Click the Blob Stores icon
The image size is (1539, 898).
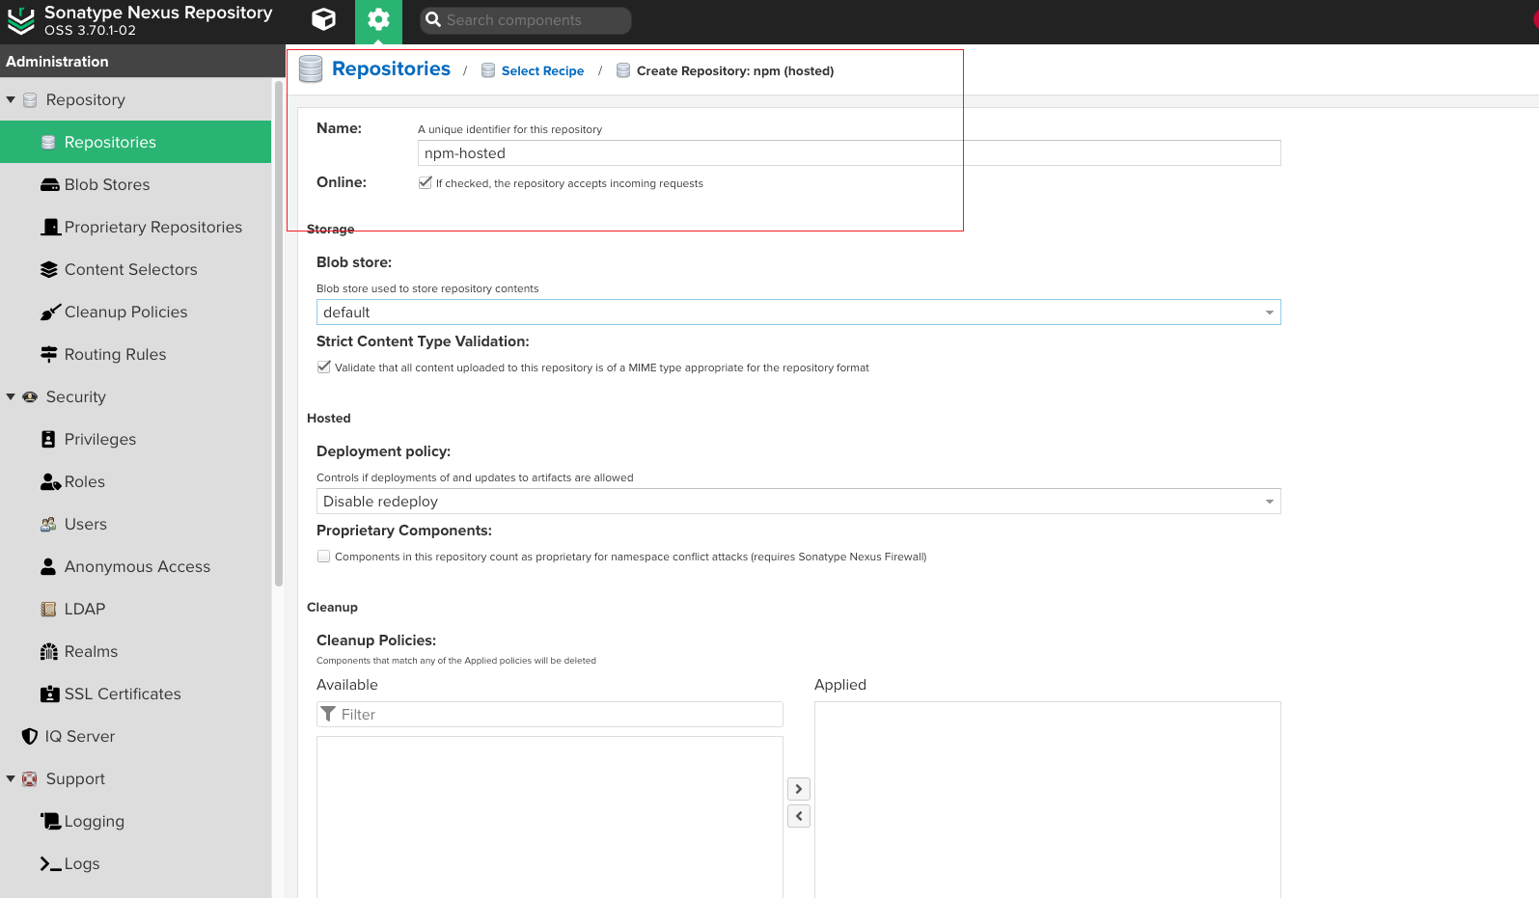point(49,184)
